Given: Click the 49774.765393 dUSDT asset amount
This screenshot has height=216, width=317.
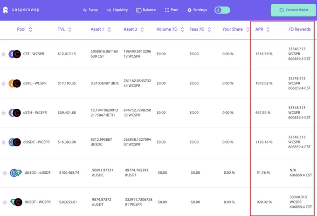Looking at the screenshot, I should [137, 172].
